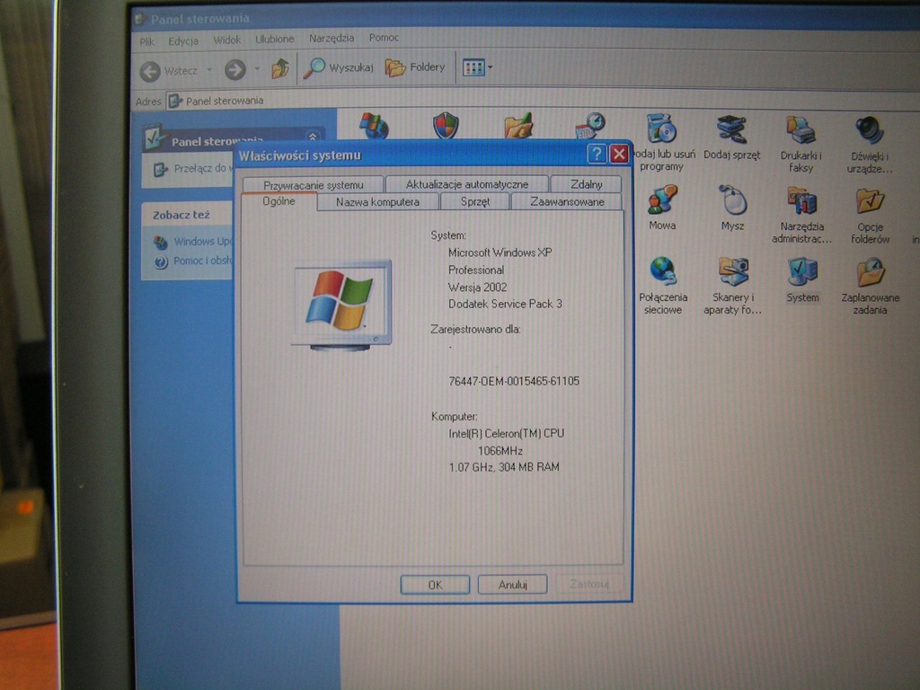The height and width of the screenshot is (690, 920).
Task: Open the Edycja menu
Action: [x=183, y=41]
